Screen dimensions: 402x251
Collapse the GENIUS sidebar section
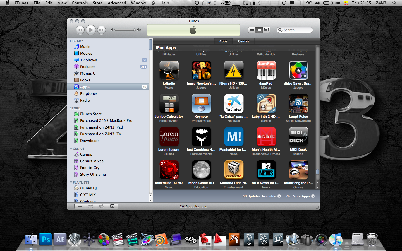click(x=71, y=148)
